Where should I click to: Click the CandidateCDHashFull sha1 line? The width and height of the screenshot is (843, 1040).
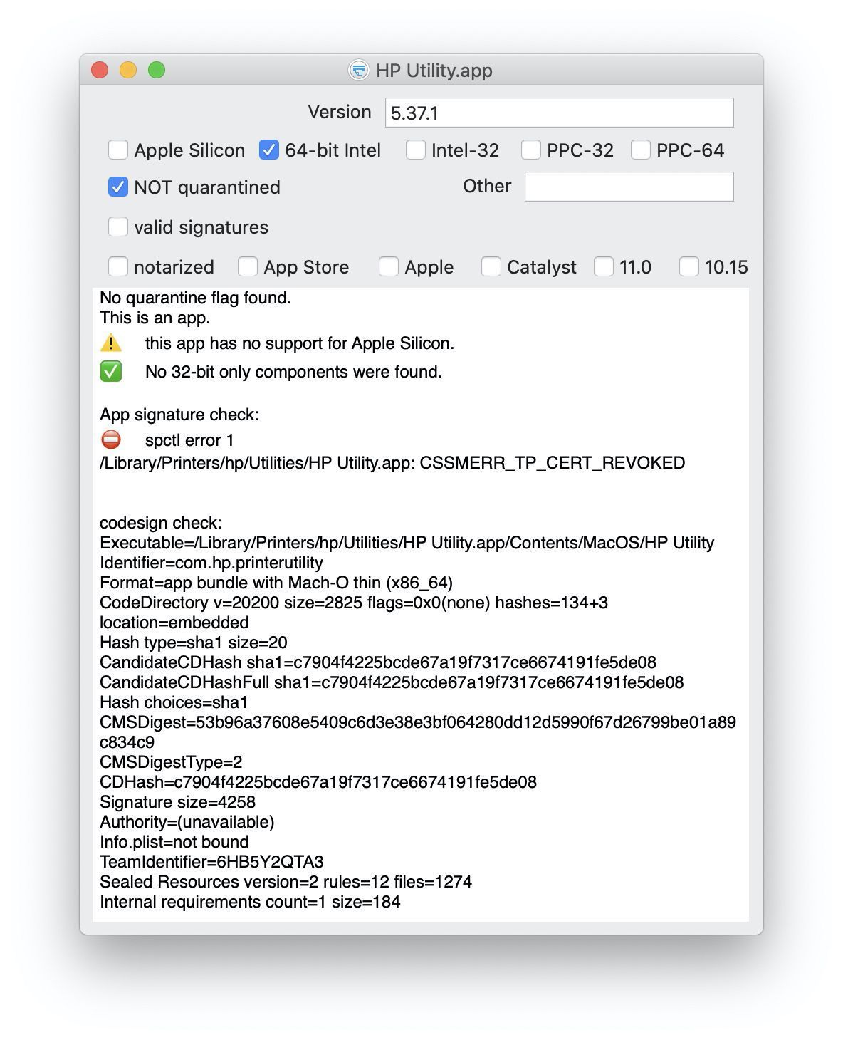pos(392,682)
